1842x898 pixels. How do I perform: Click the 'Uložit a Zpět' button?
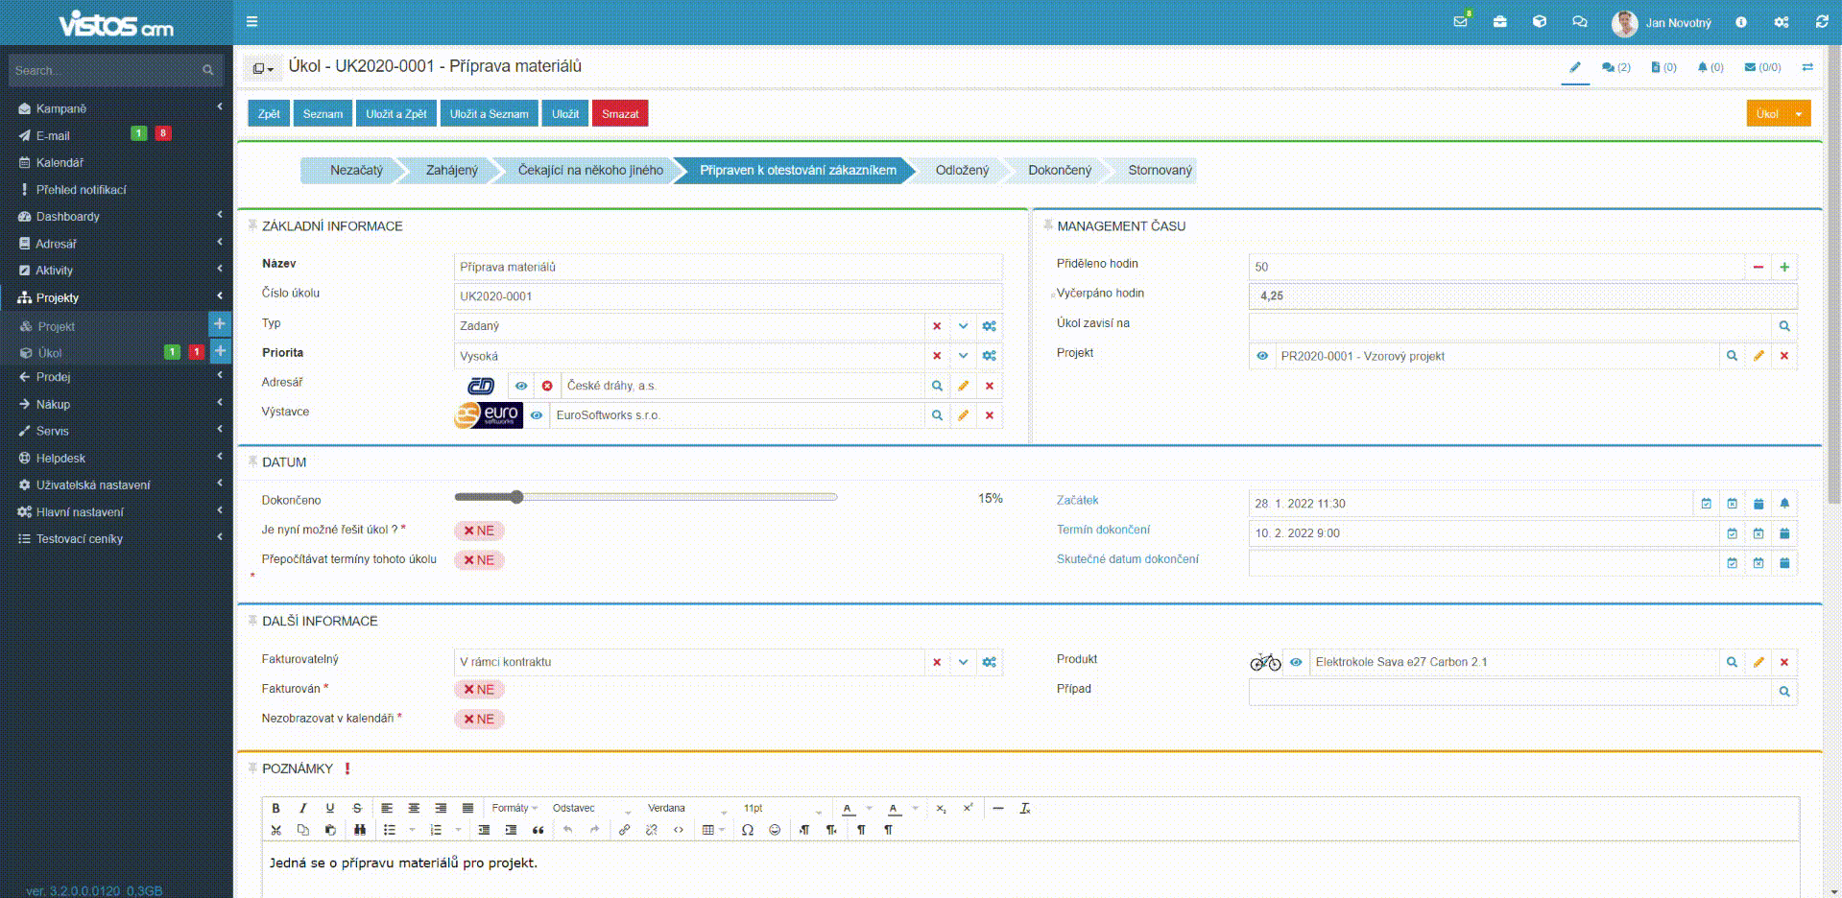point(395,113)
